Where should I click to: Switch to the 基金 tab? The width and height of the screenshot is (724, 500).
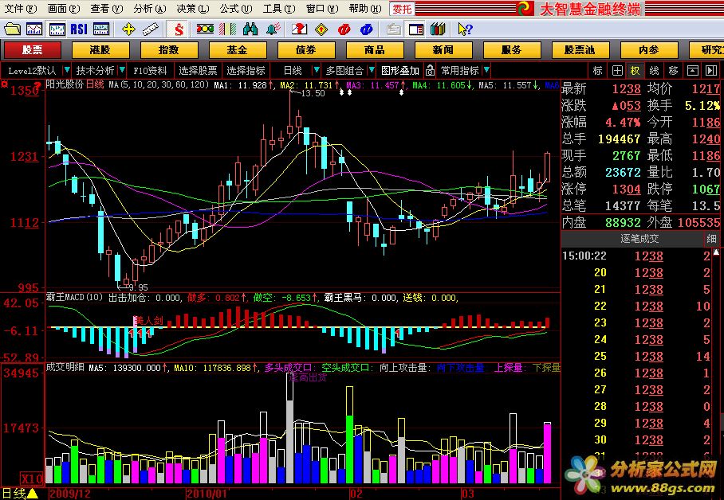pos(238,50)
